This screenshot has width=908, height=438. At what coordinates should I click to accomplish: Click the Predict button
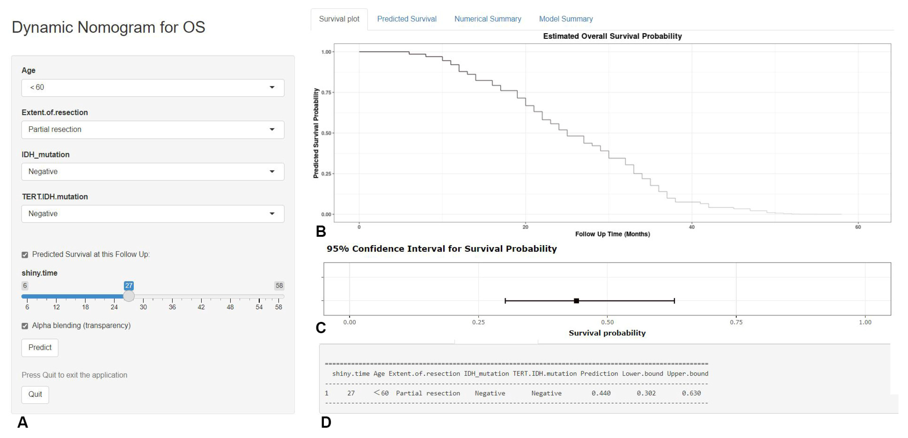coord(40,348)
